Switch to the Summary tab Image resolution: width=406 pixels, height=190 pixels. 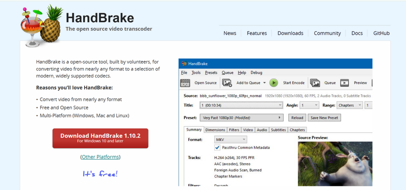194,130
